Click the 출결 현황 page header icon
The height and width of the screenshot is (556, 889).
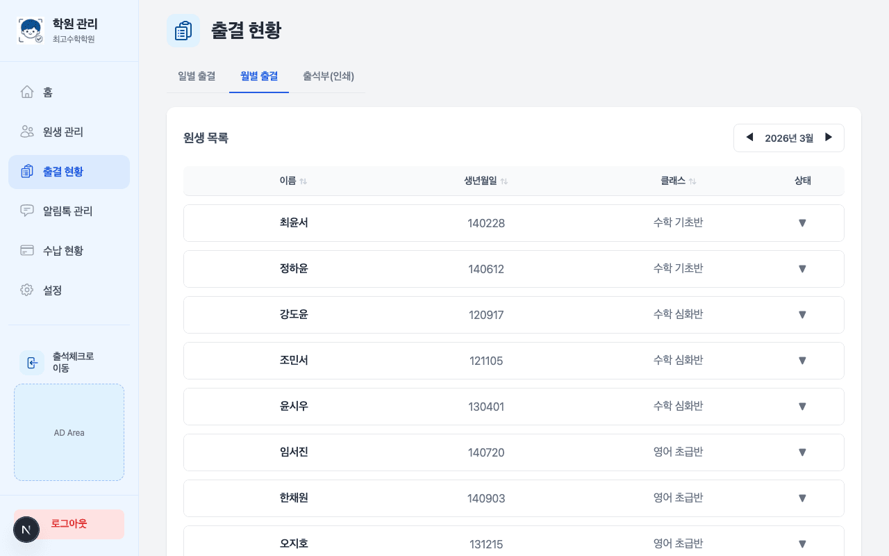click(x=183, y=31)
